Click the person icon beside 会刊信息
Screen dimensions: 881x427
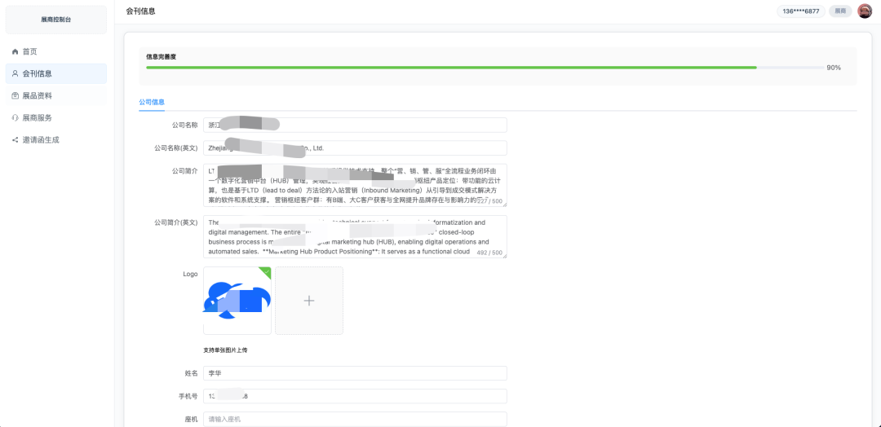click(x=15, y=73)
